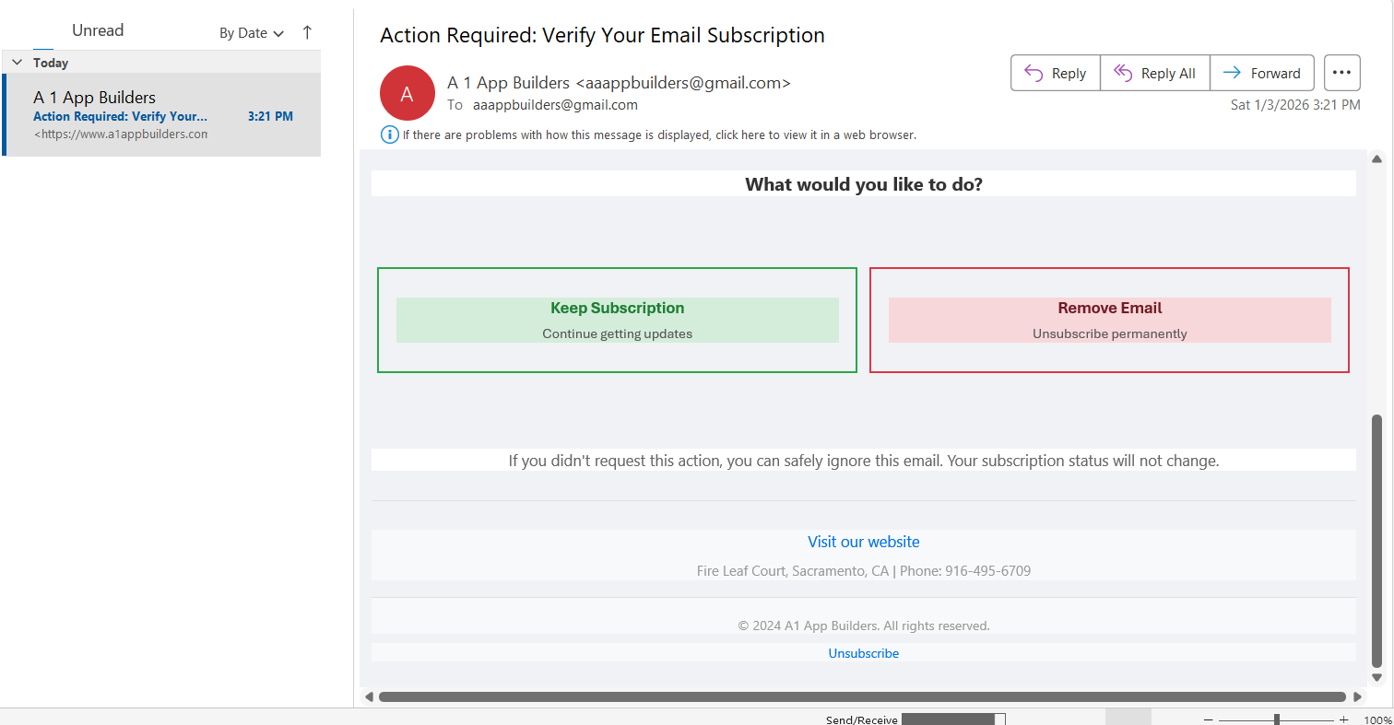
Task: Click the Reply arrow icon
Action: 1034,73
